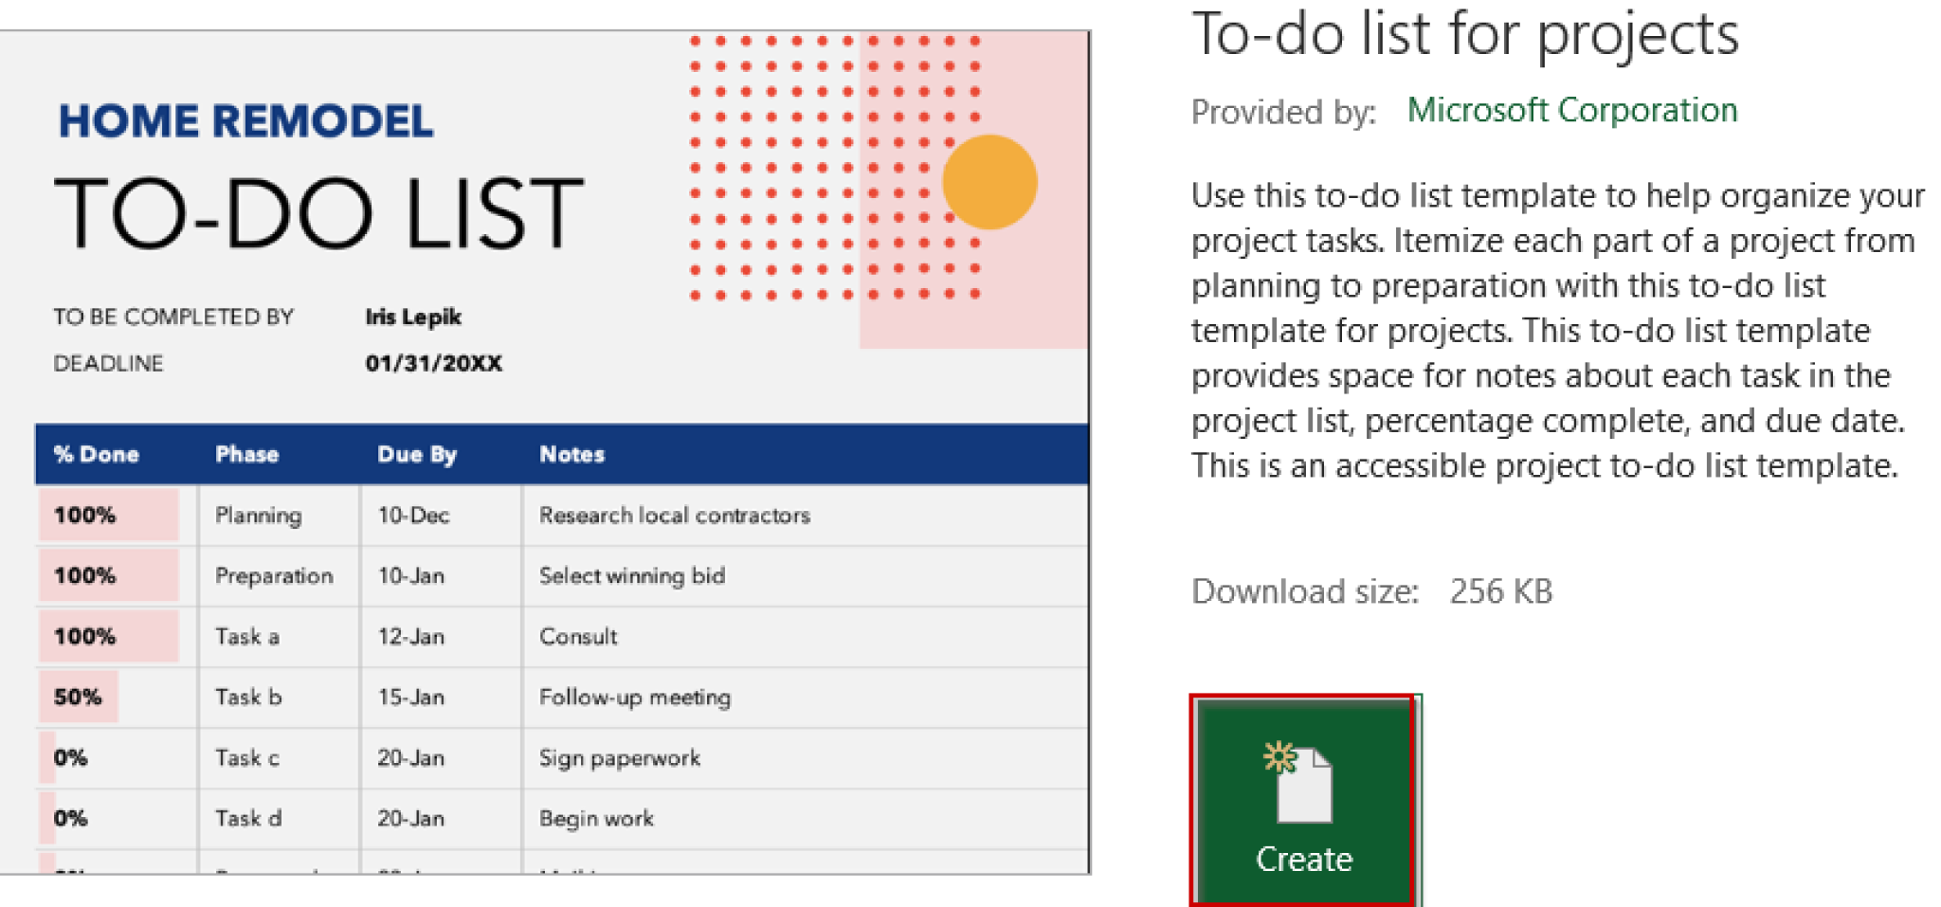
Task: Click the Iris Lepik name field
Action: (413, 317)
